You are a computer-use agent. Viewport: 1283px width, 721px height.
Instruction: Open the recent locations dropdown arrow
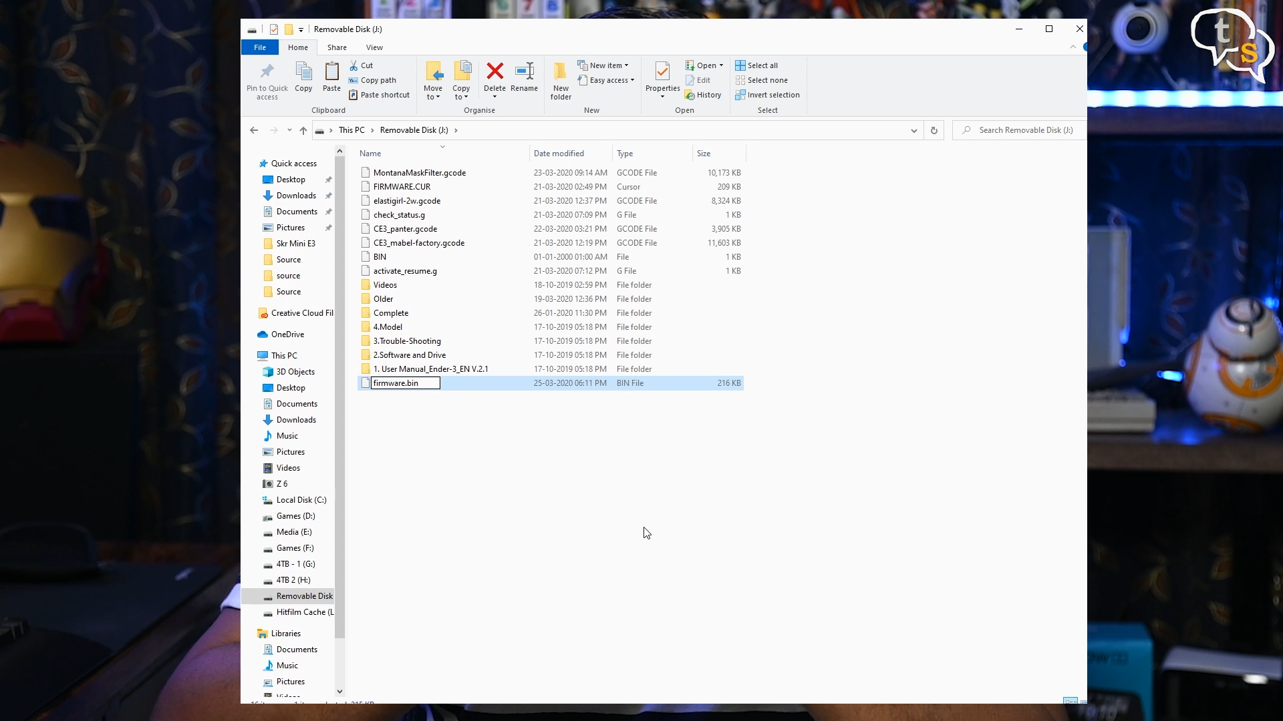click(x=289, y=130)
